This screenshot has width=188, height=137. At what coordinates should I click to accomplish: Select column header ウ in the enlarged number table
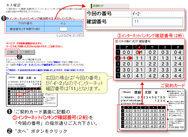[152, 47]
